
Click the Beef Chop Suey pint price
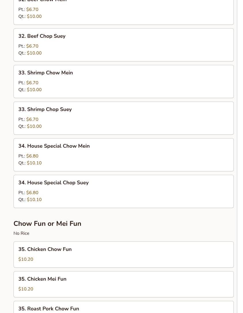click(x=32, y=46)
